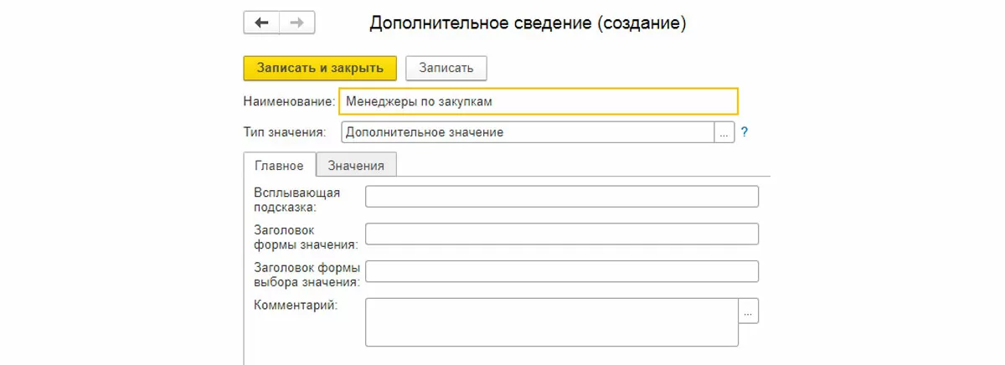Viewport: 1005px width, 365px height.
Task: Click the "Тип значения:" label text
Action: tap(284, 132)
